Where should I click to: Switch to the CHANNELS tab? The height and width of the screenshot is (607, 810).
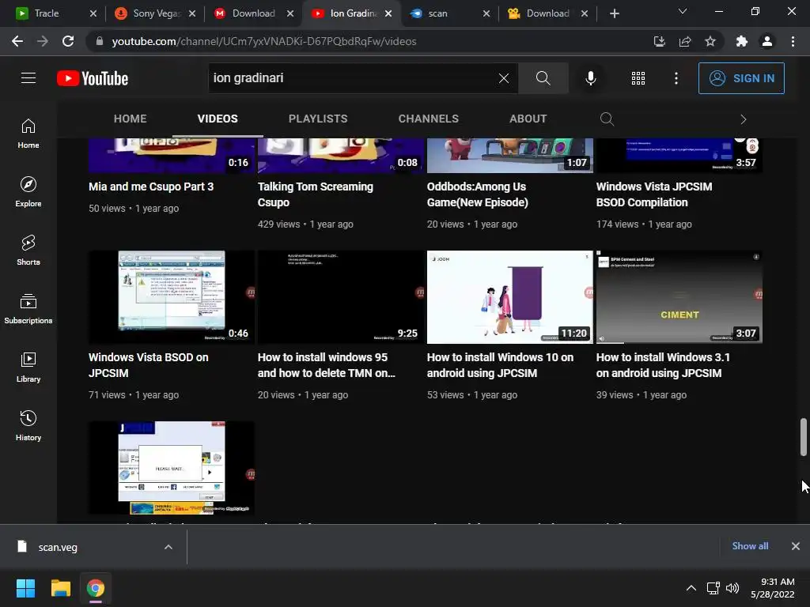point(428,119)
